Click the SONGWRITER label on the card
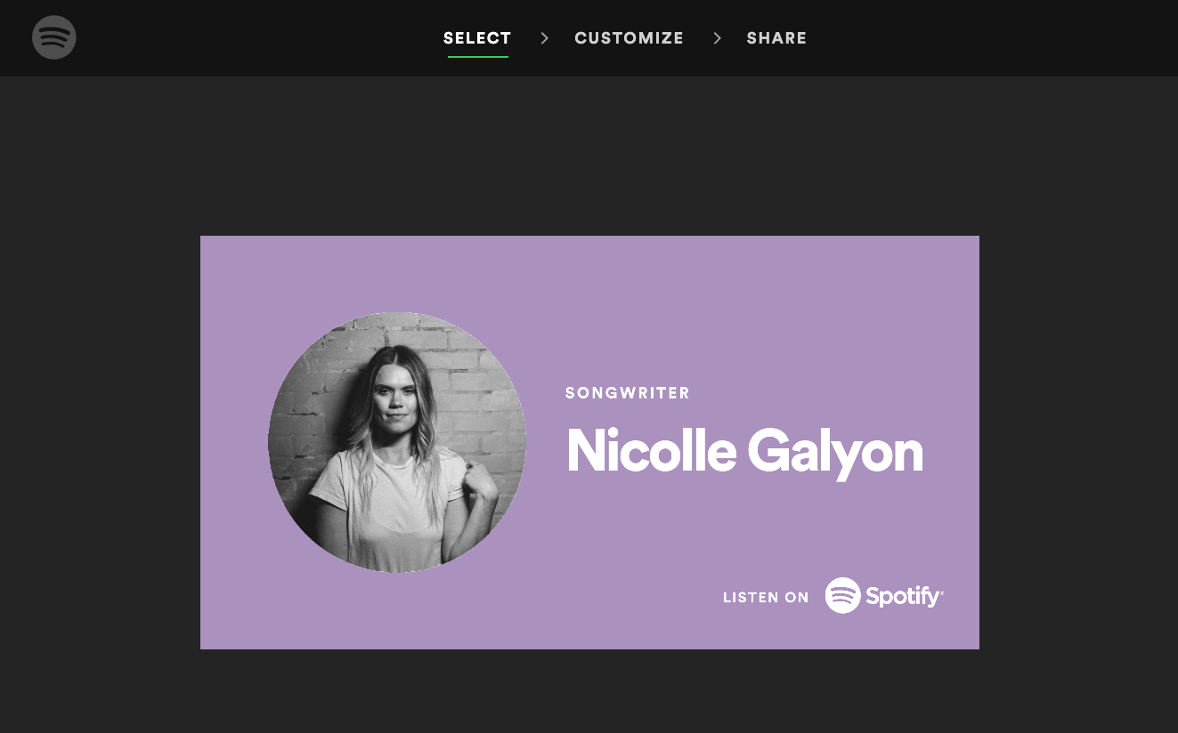Image resolution: width=1178 pixels, height=733 pixels. point(628,393)
